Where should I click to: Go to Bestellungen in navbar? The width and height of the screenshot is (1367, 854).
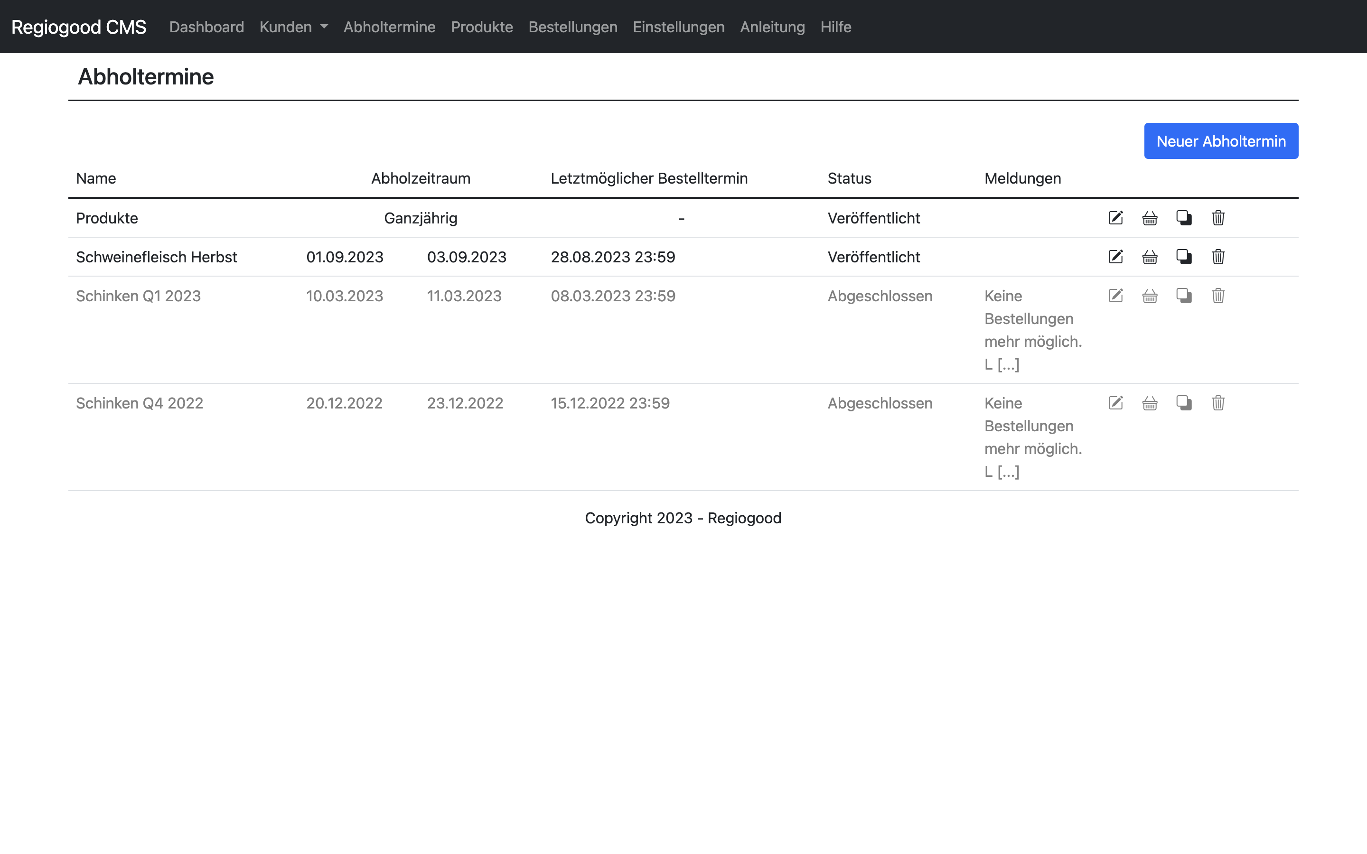[x=572, y=27]
